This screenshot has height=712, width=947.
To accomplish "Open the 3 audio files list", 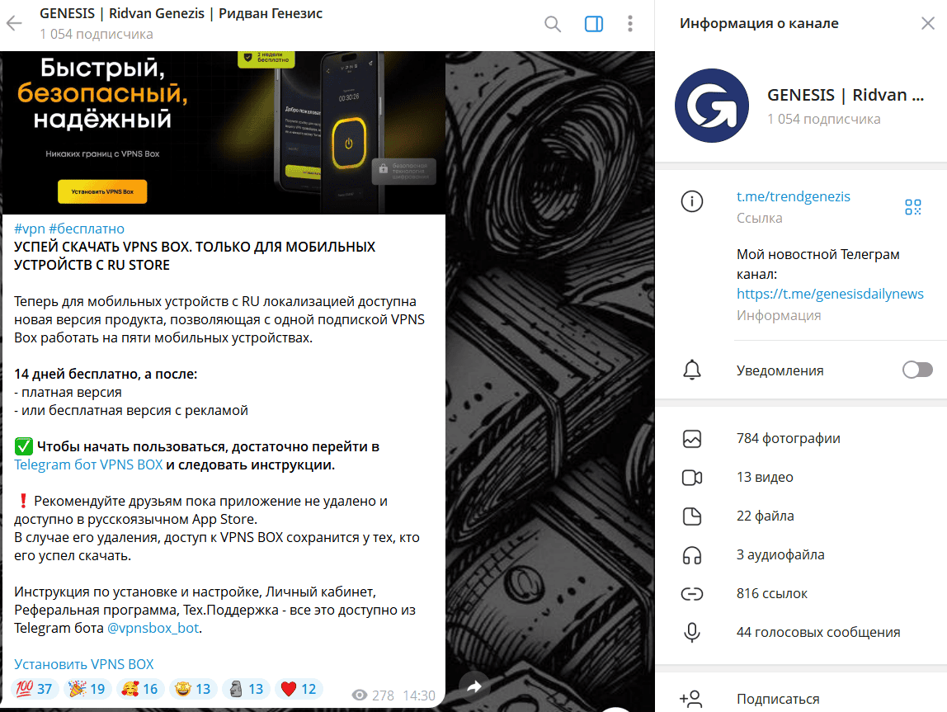I will click(x=780, y=554).
